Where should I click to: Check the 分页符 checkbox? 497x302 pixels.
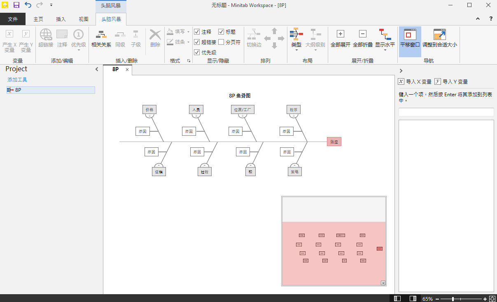[x=221, y=42]
